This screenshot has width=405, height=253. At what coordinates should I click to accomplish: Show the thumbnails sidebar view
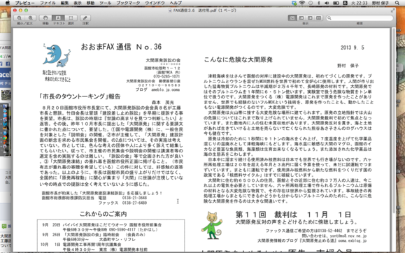(x=301, y=17)
